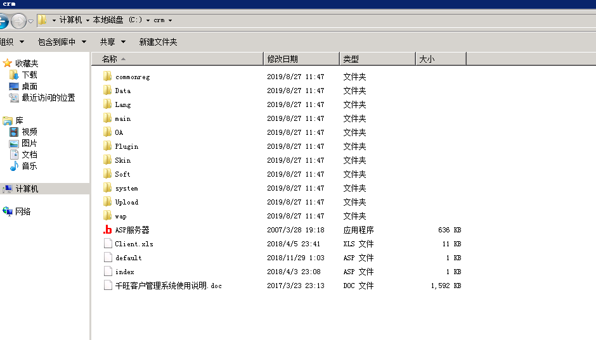Screen dimensions: 596x340
Task: Sort by the 类型 column header
Action: (x=377, y=59)
